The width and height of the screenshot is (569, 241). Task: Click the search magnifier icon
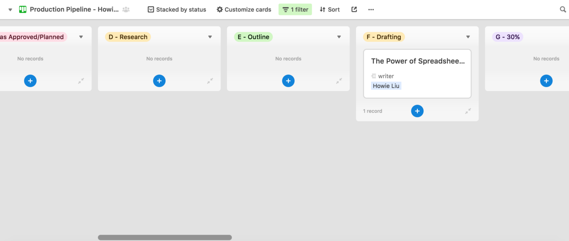[563, 10]
